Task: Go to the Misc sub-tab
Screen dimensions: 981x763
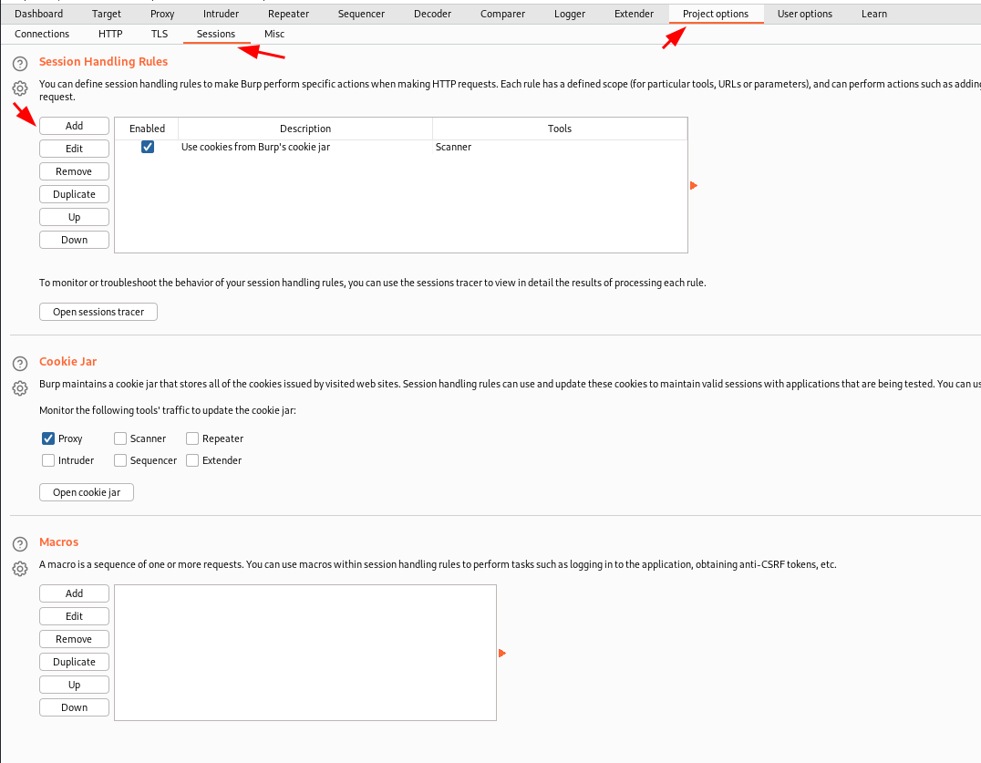Action: click(x=274, y=34)
